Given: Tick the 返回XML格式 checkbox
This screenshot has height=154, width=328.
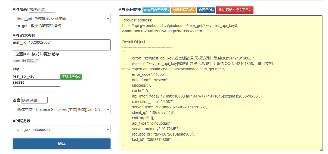Looking at the screenshot, I should (15, 54).
